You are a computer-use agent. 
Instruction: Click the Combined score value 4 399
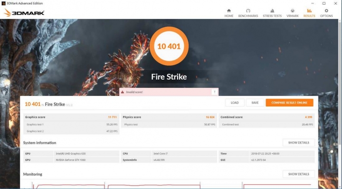308,117
